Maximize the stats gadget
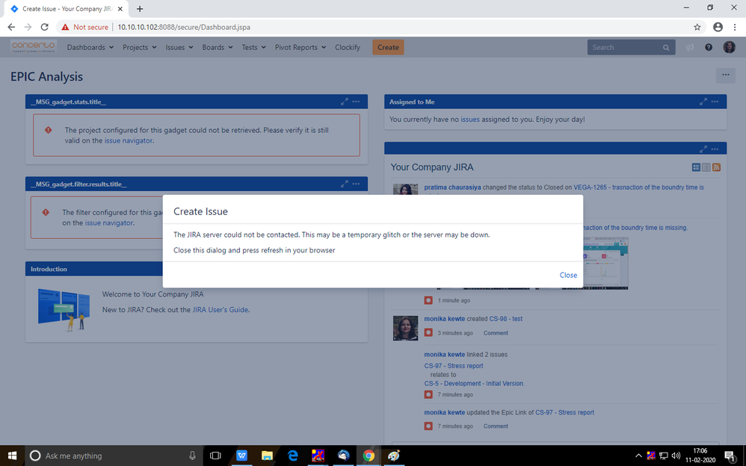The width and height of the screenshot is (746, 466). coord(344,102)
